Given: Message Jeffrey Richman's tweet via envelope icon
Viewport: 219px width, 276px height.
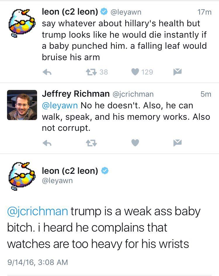Looking at the screenshot, I should (177, 143).
